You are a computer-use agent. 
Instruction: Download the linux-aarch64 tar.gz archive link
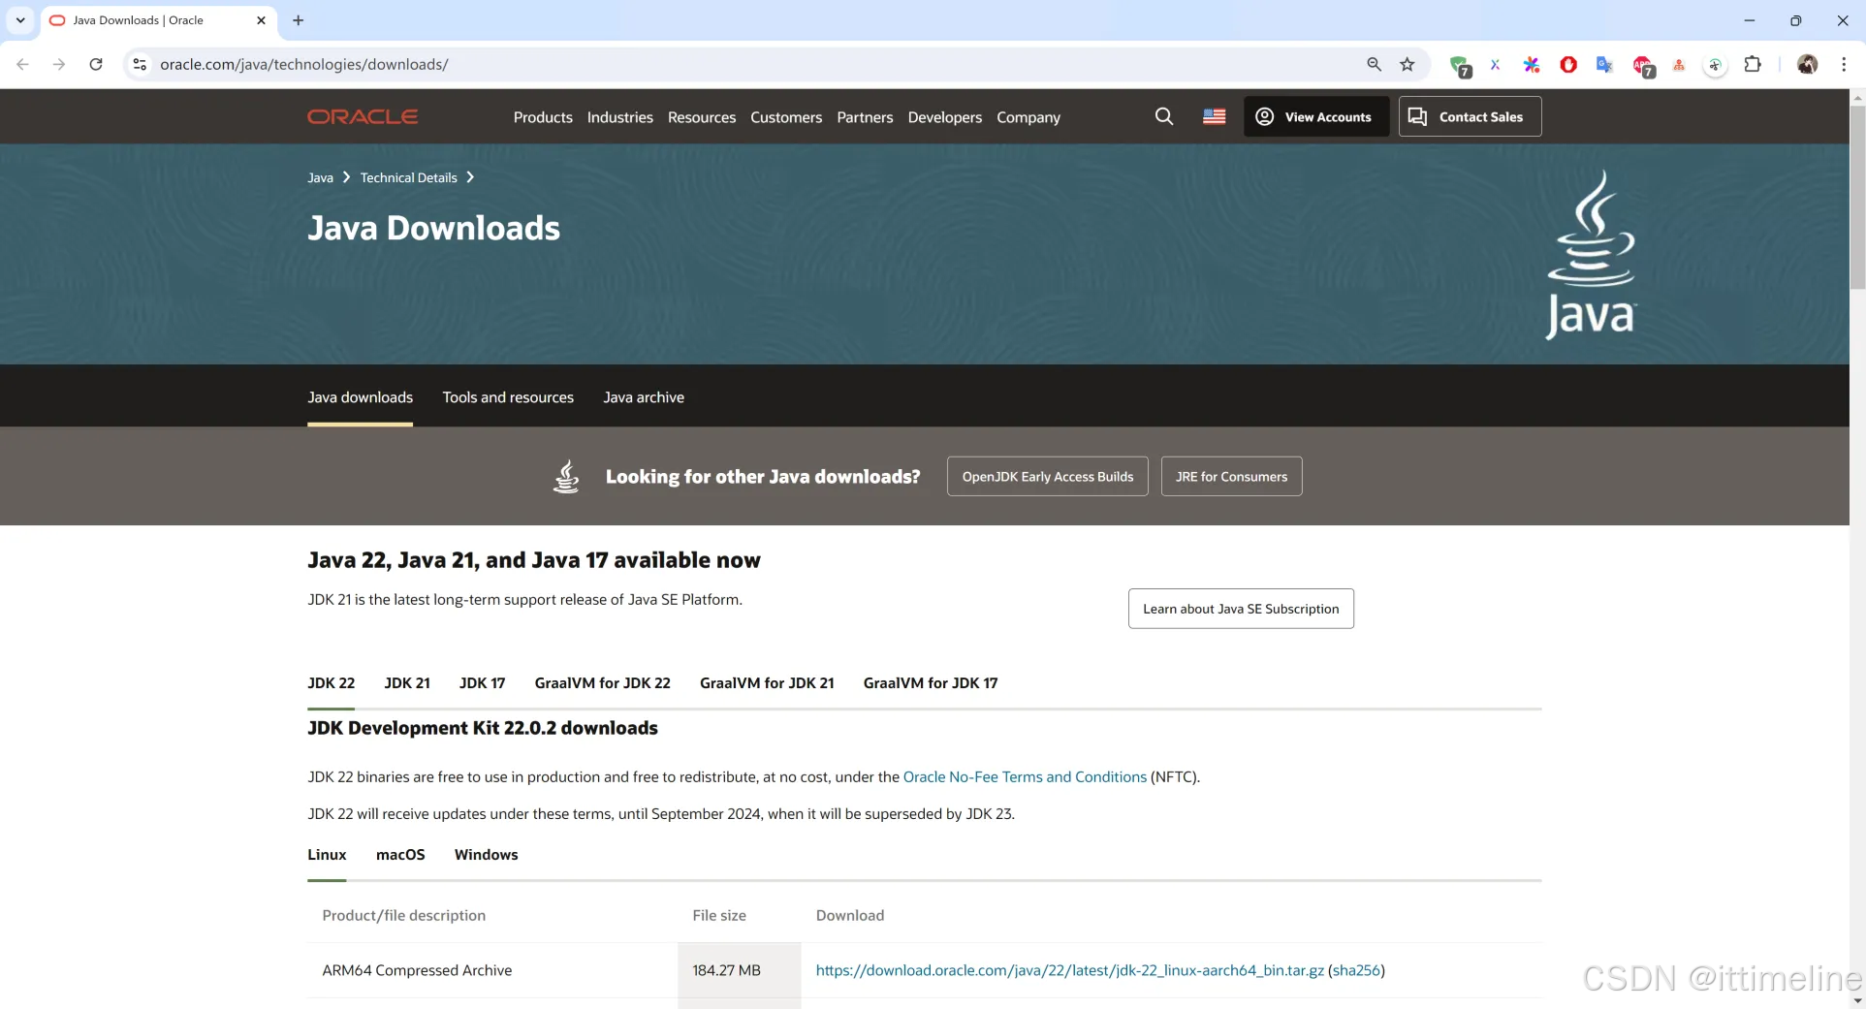(x=1069, y=970)
